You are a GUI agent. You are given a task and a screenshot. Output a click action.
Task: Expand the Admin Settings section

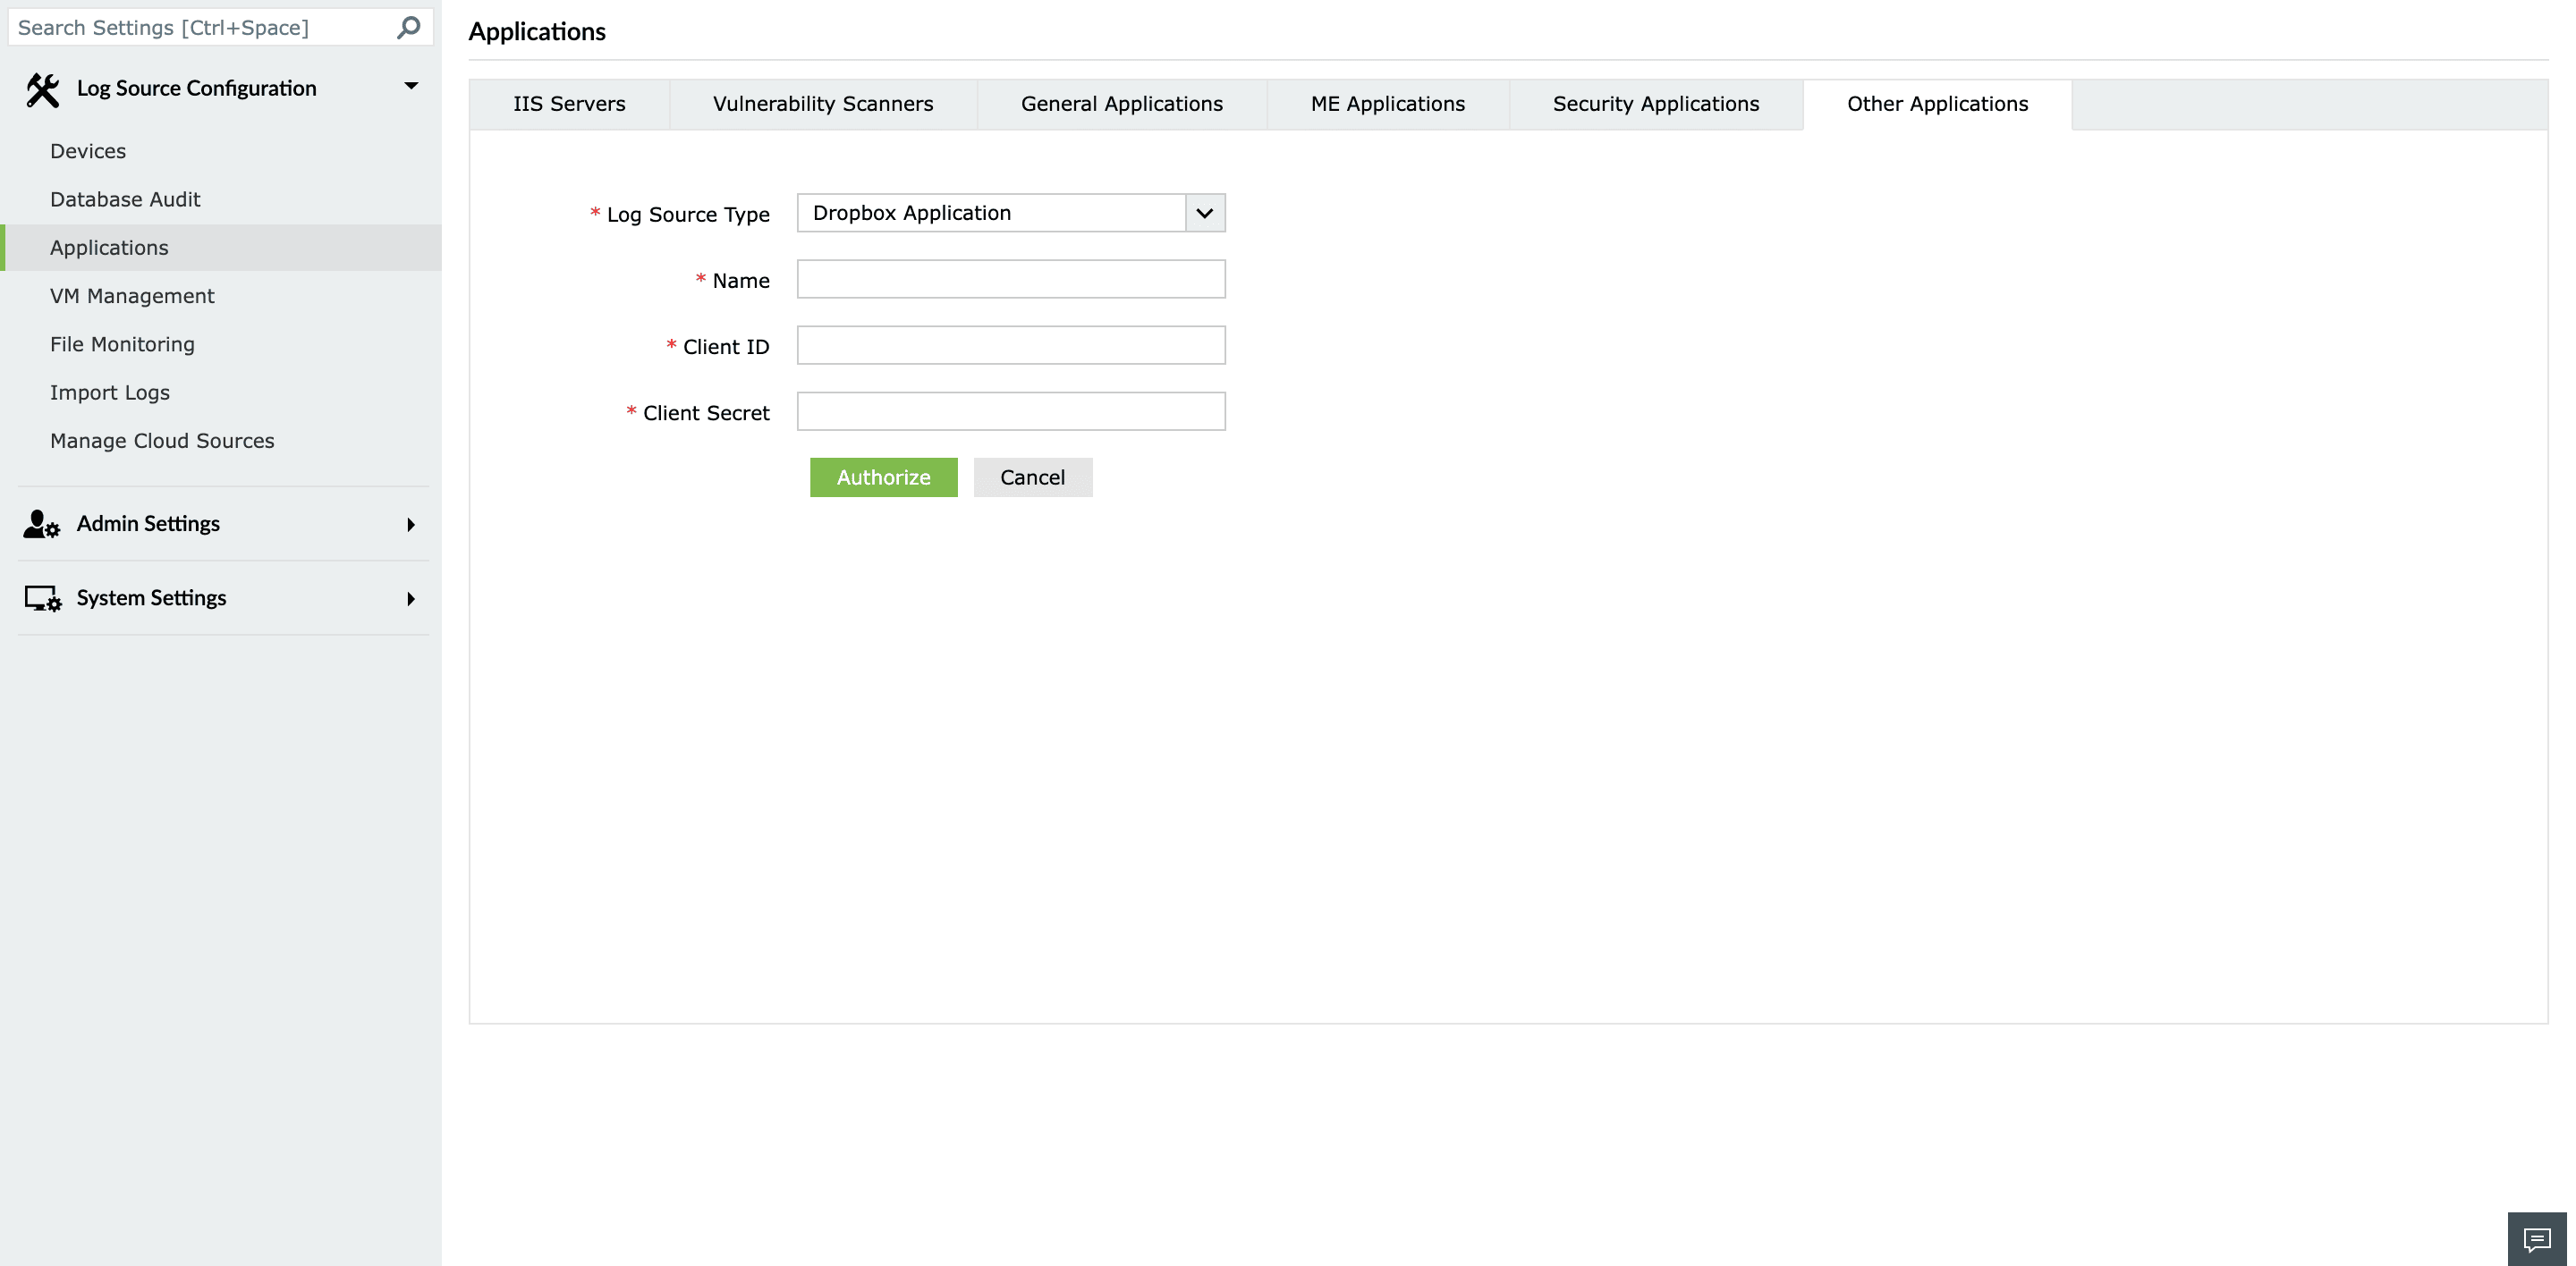[410, 525]
